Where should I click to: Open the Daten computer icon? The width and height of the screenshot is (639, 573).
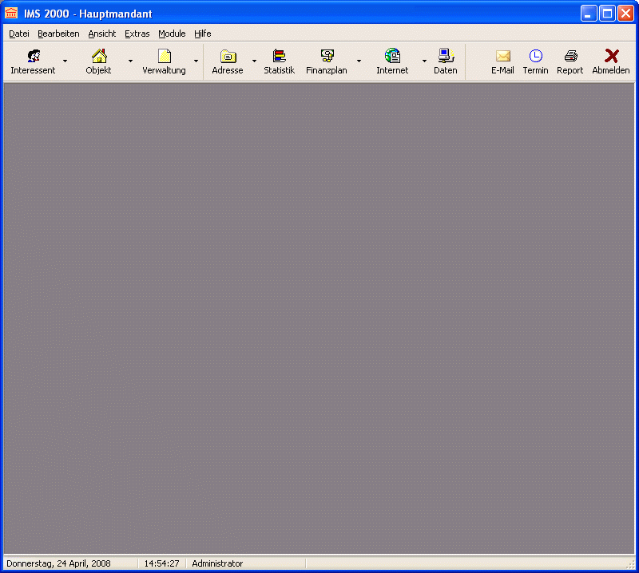[446, 56]
